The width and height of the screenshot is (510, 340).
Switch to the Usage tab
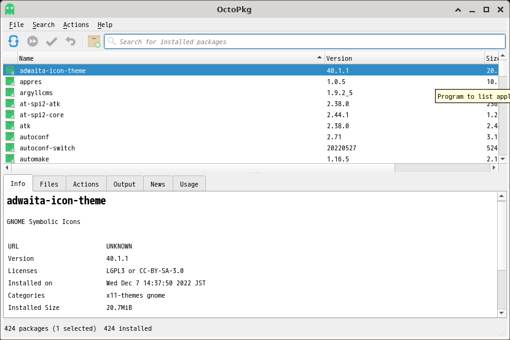tap(189, 184)
